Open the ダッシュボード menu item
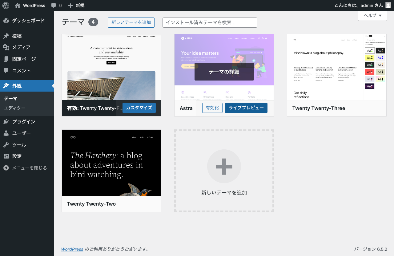394x256 pixels. coord(27,21)
